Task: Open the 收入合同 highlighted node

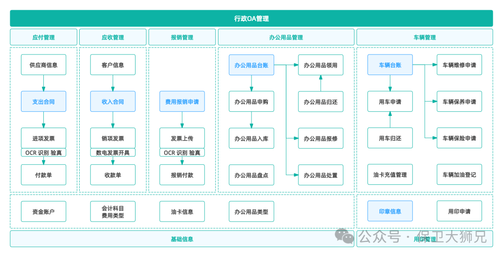Action: 113,101
